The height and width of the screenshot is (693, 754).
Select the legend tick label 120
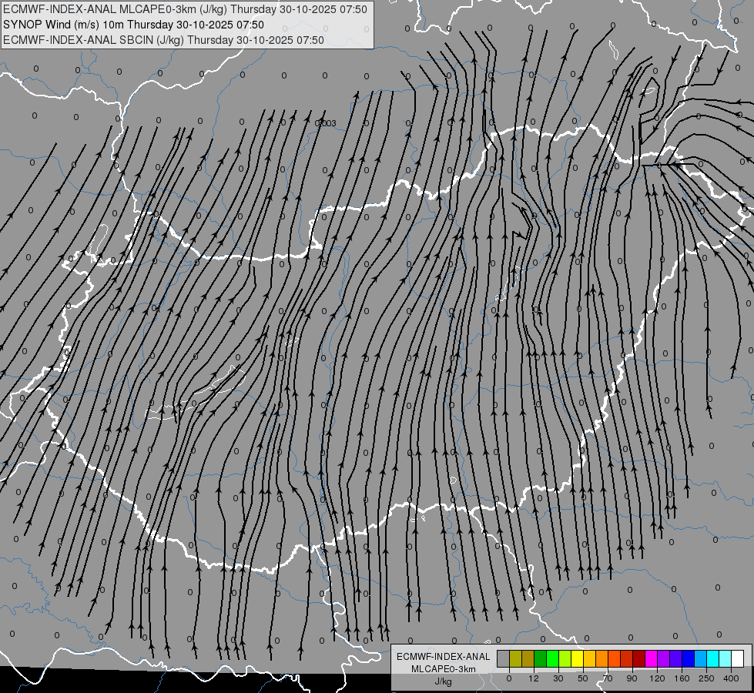658,678
